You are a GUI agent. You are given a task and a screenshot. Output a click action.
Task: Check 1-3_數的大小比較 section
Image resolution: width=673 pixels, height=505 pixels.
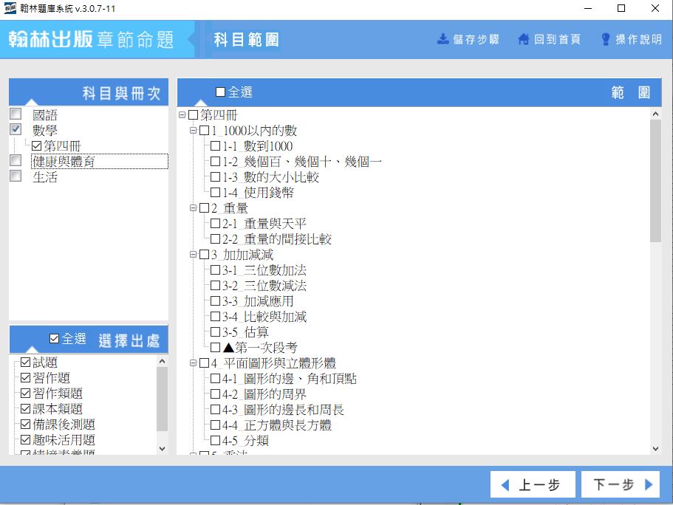(x=216, y=177)
